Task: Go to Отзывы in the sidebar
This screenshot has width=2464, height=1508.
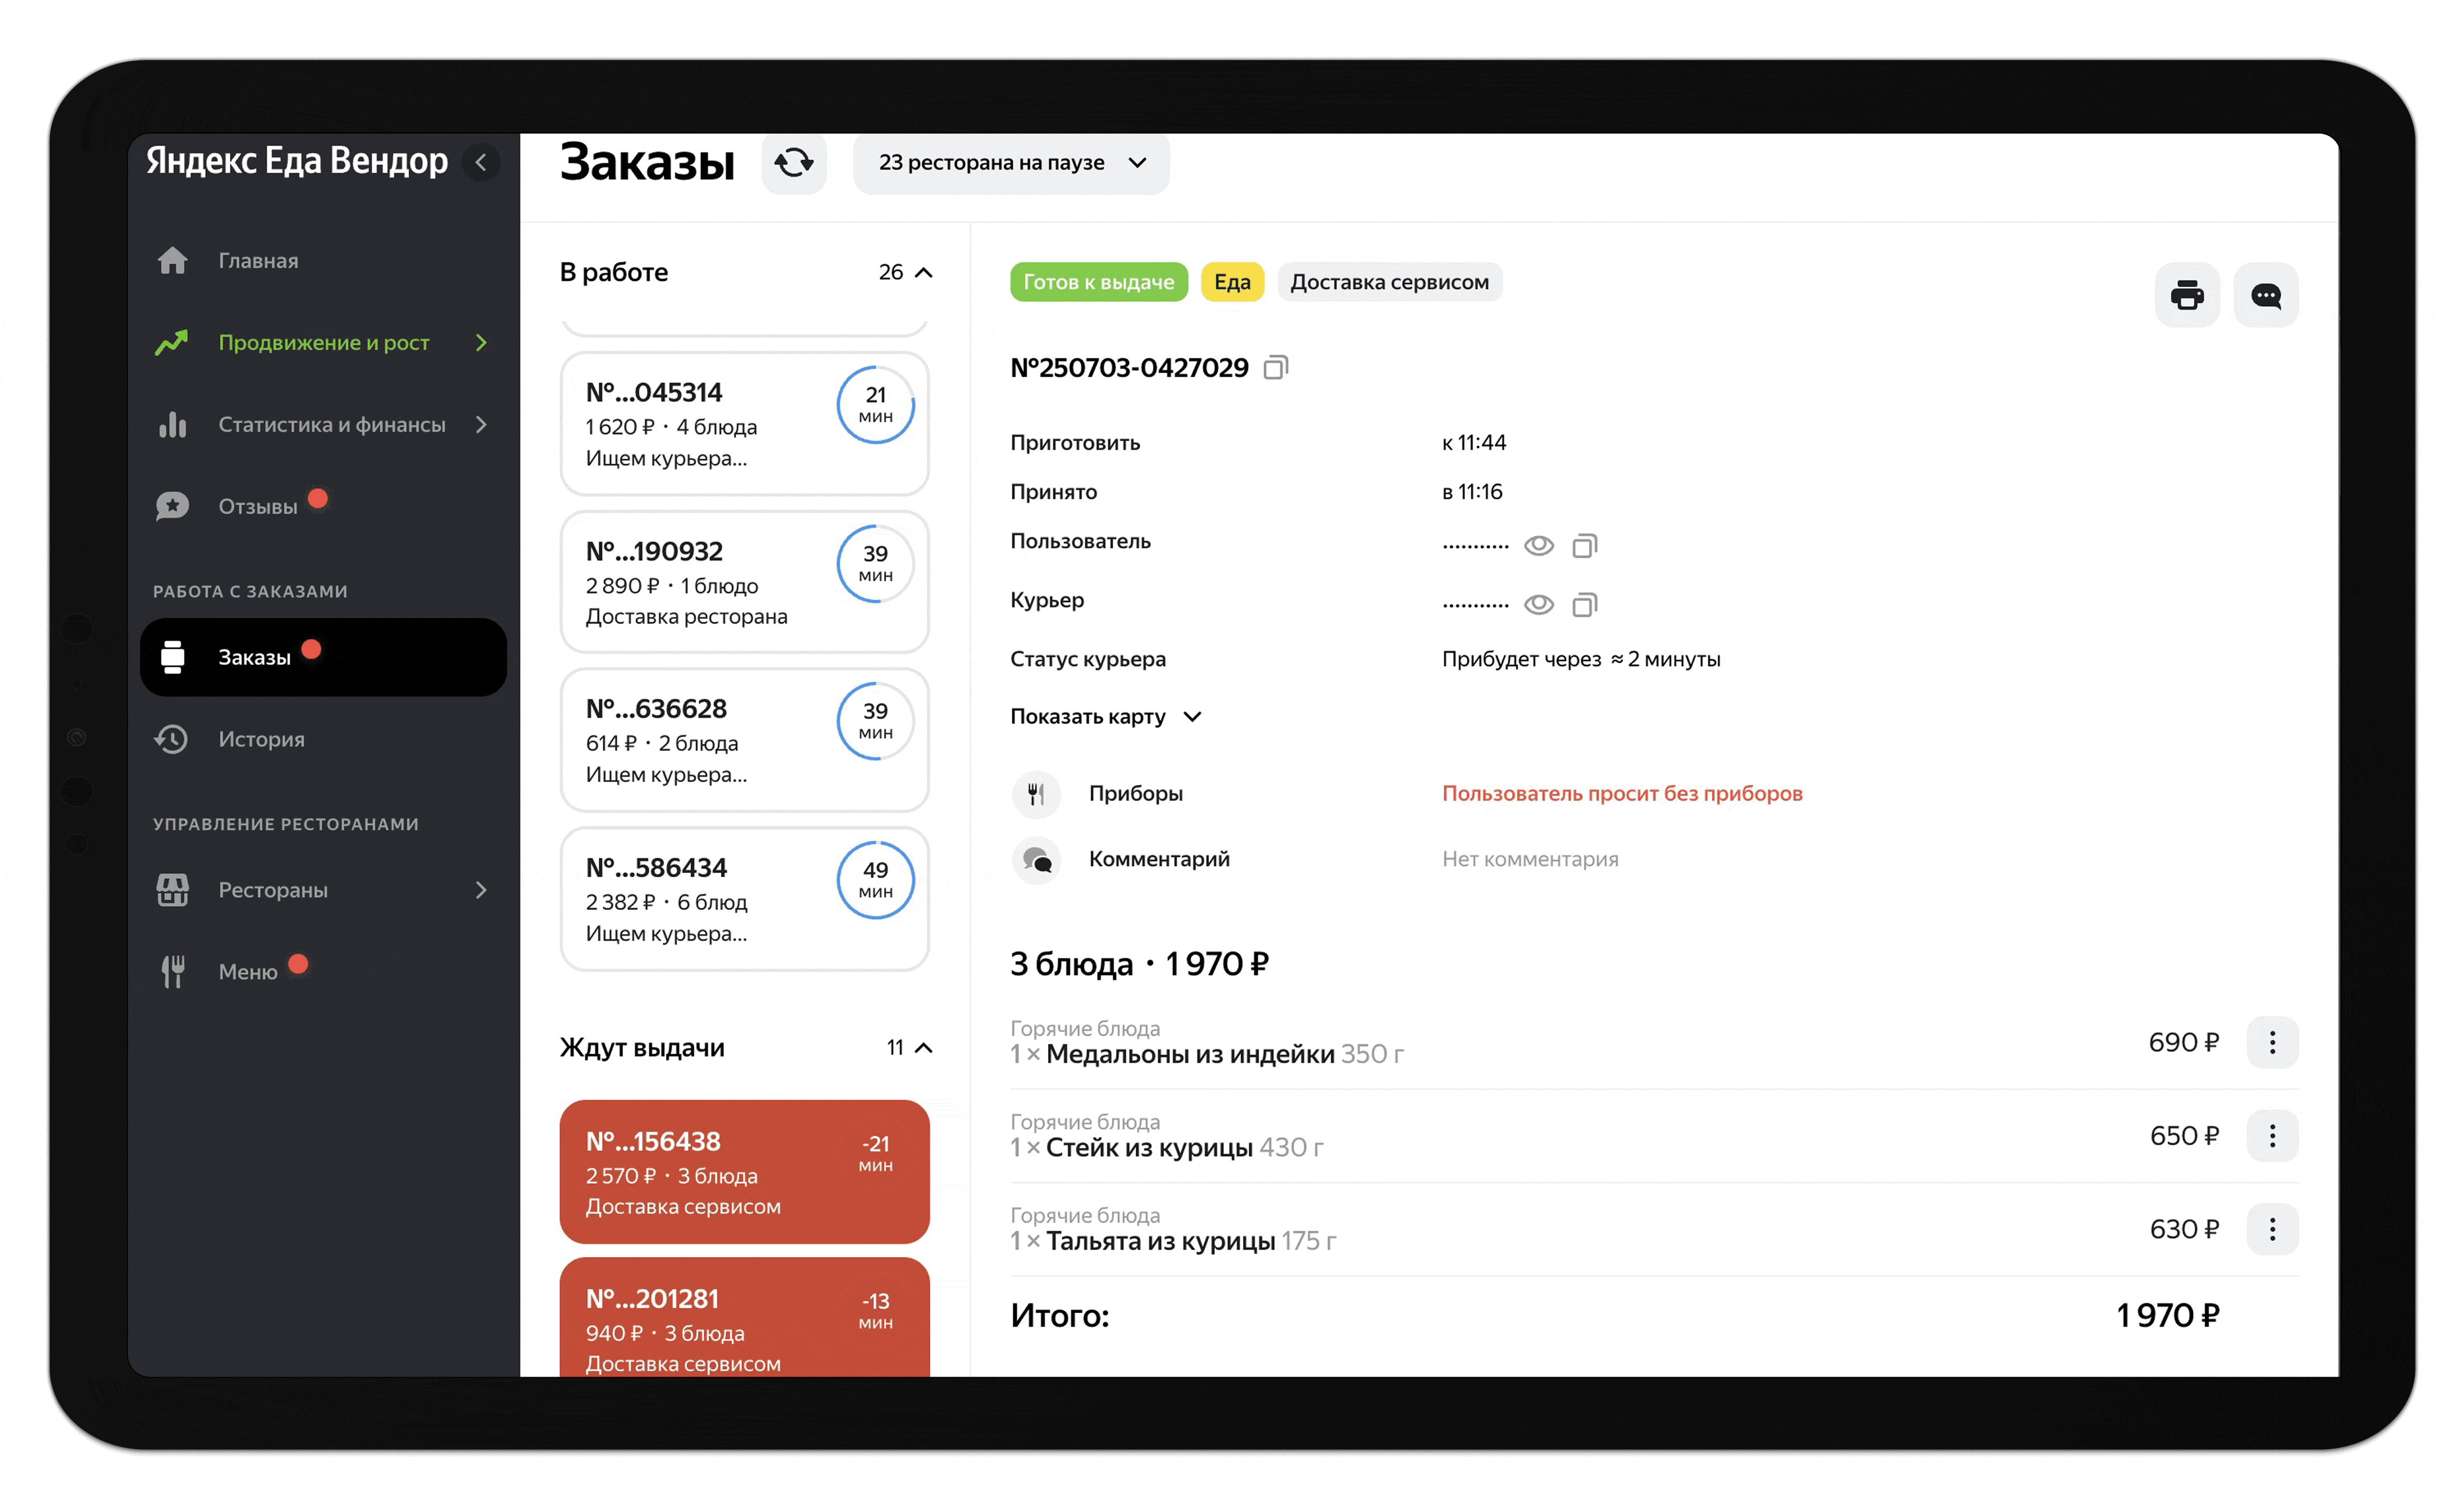Action: point(257,507)
